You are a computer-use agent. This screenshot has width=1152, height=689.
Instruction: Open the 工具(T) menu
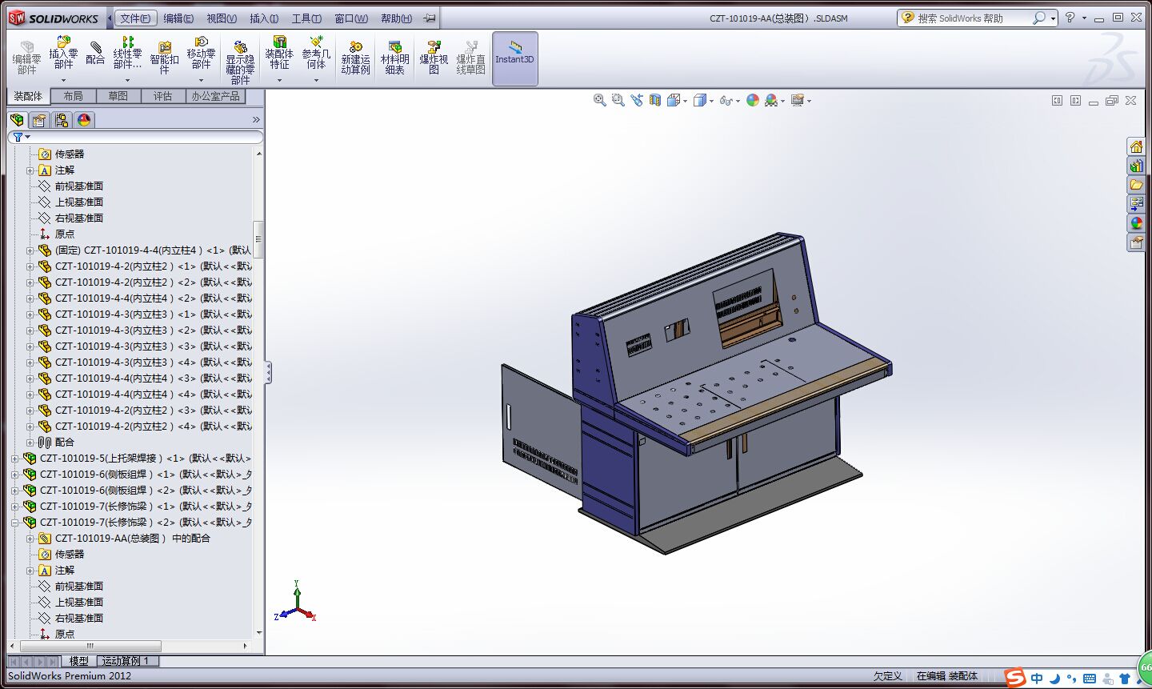click(306, 18)
